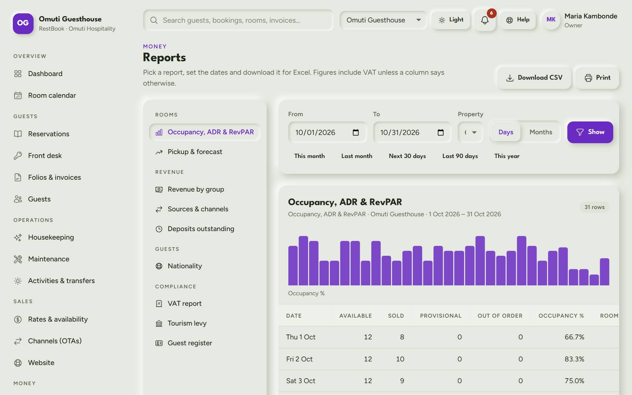Click the OCCUPANCY % column header
The image size is (632, 395).
[x=561, y=316]
